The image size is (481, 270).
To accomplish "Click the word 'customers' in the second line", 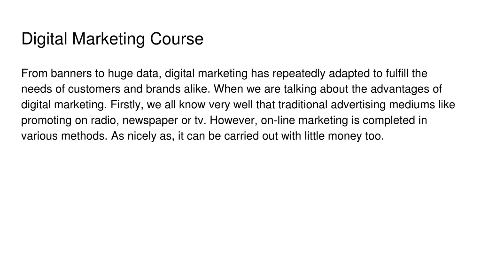I will point(94,89).
